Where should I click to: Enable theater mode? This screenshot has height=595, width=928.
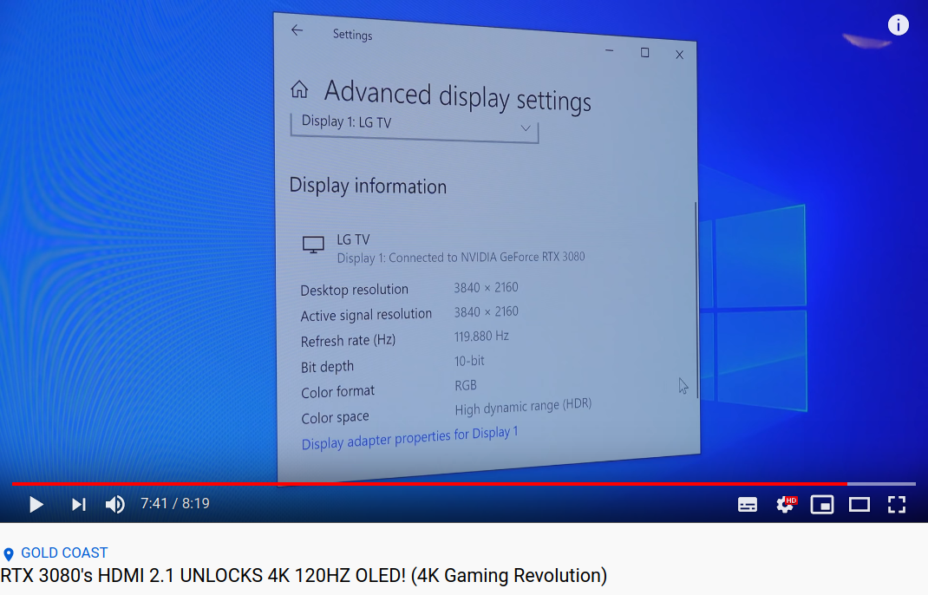(859, 505)
